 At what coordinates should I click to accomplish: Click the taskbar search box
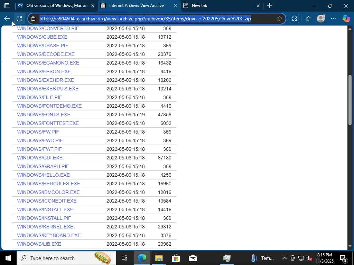pos(66,258)
